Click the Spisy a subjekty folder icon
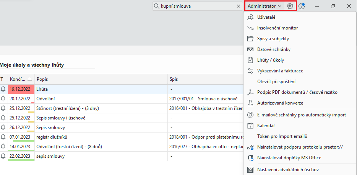This screenshot has height=175, width=357. coord(250,39)
